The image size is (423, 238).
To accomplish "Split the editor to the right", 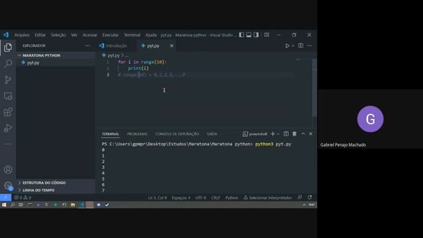I will point(301,46).
